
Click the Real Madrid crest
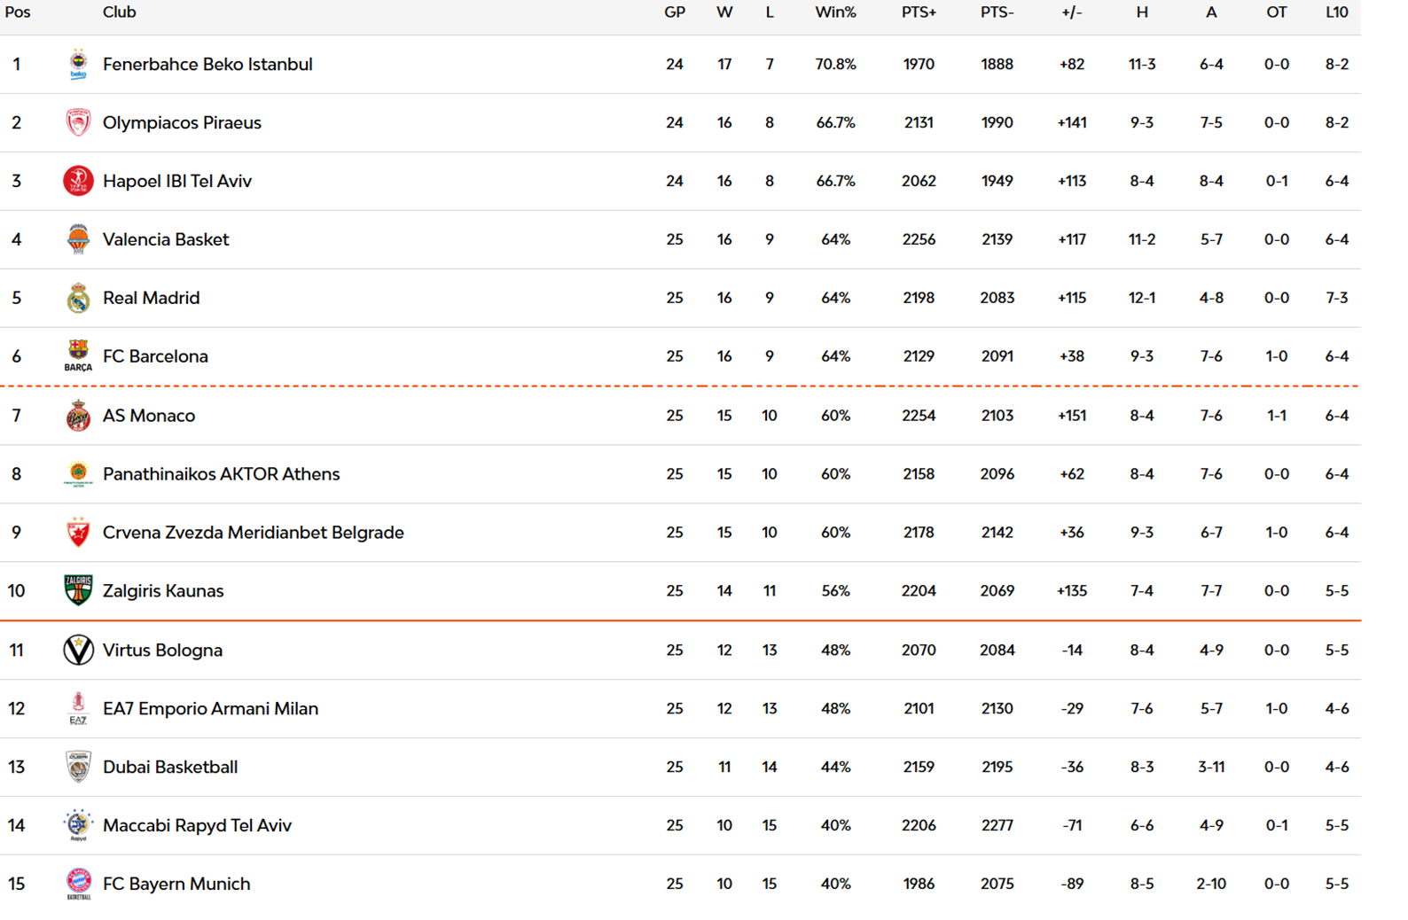pyautogui.click(x=78, y=298)
